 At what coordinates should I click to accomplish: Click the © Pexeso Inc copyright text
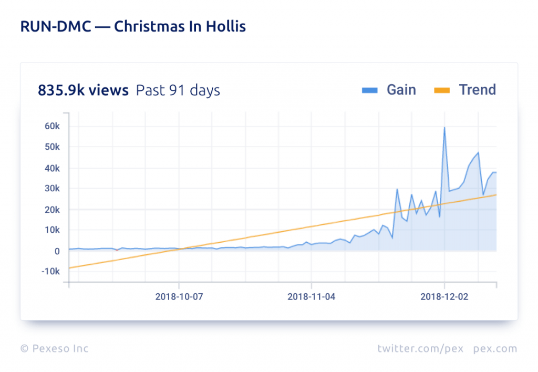(x=54, y=348)
